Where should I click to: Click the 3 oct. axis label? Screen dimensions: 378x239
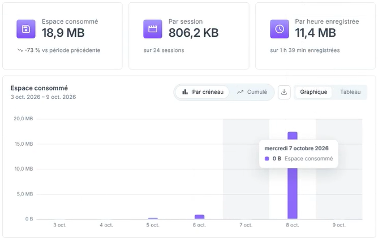[60, 225]
